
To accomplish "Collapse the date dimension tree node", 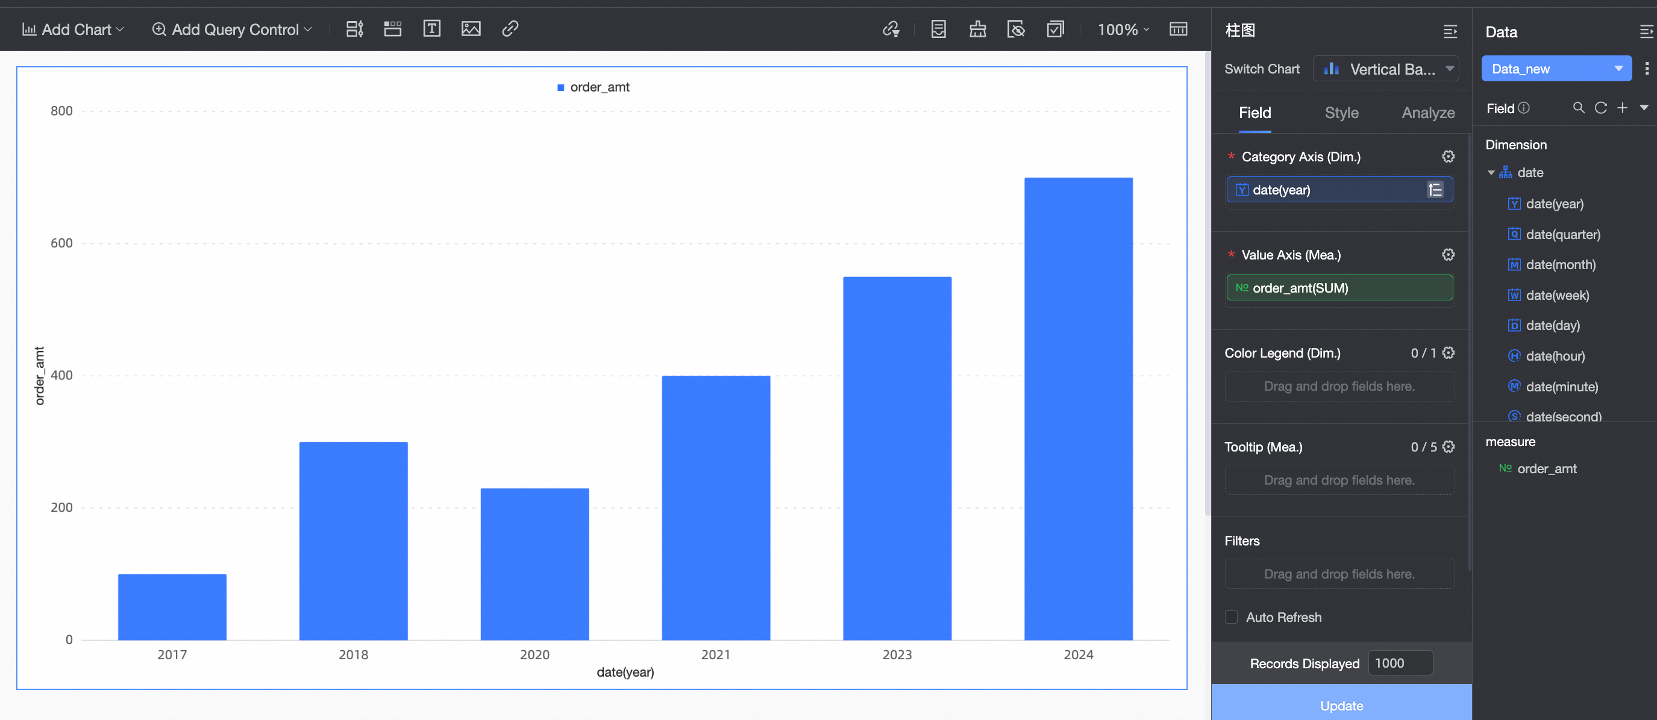I will 1491,173.
